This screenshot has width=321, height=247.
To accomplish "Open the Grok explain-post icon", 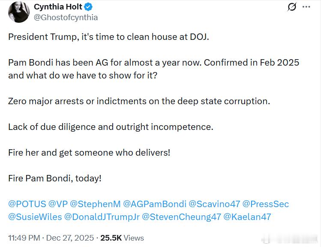I will click(x=292, y=7).
